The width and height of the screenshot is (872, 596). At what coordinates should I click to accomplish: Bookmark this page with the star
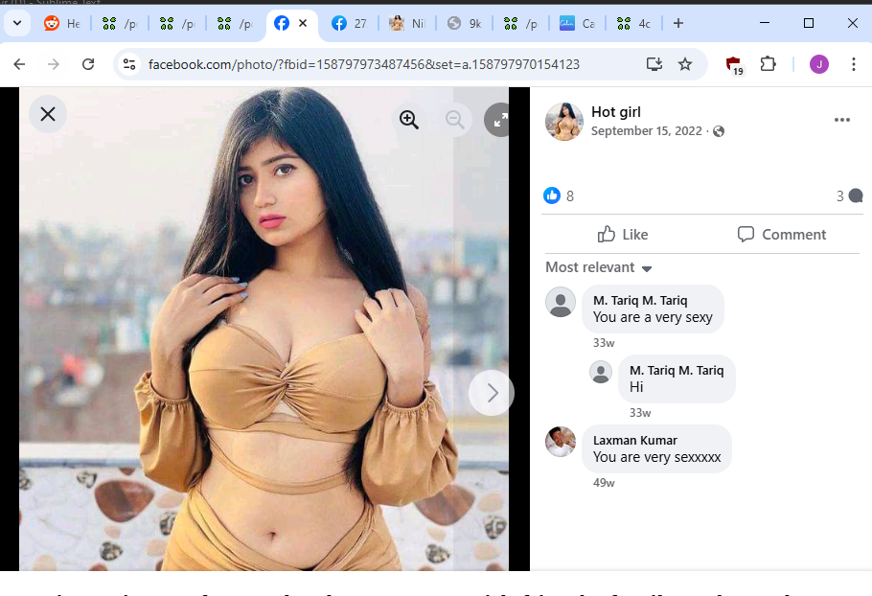point(685,64)
